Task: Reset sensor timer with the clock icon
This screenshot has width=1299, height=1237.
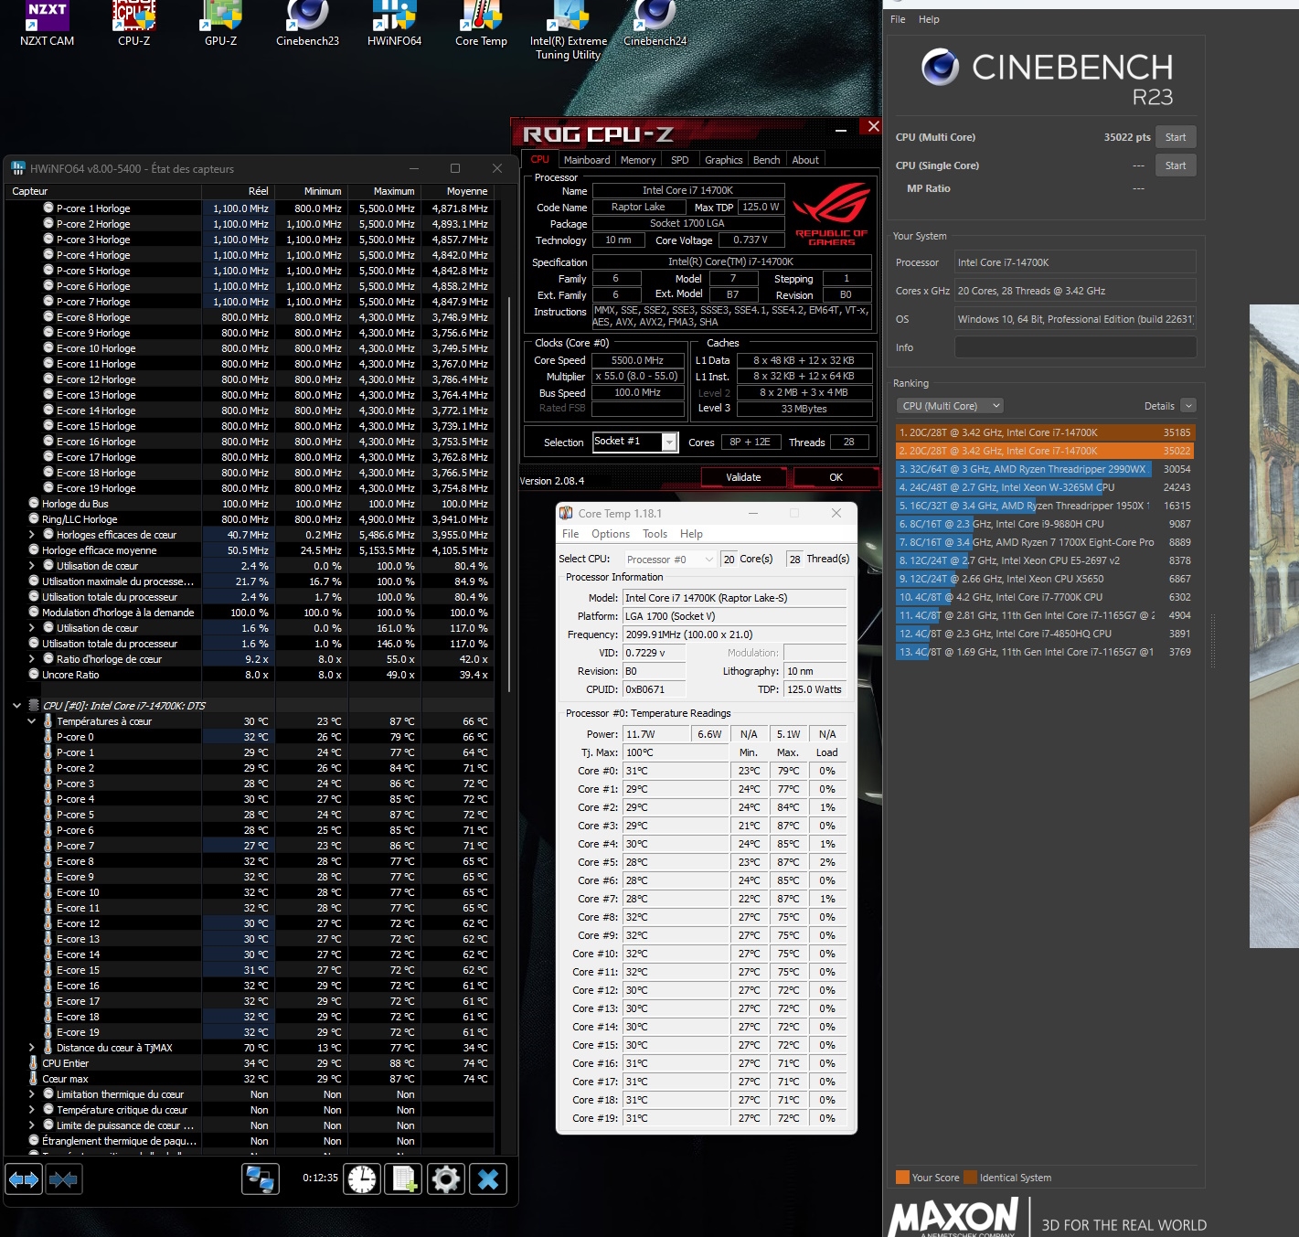Action: click(362, 1179)
